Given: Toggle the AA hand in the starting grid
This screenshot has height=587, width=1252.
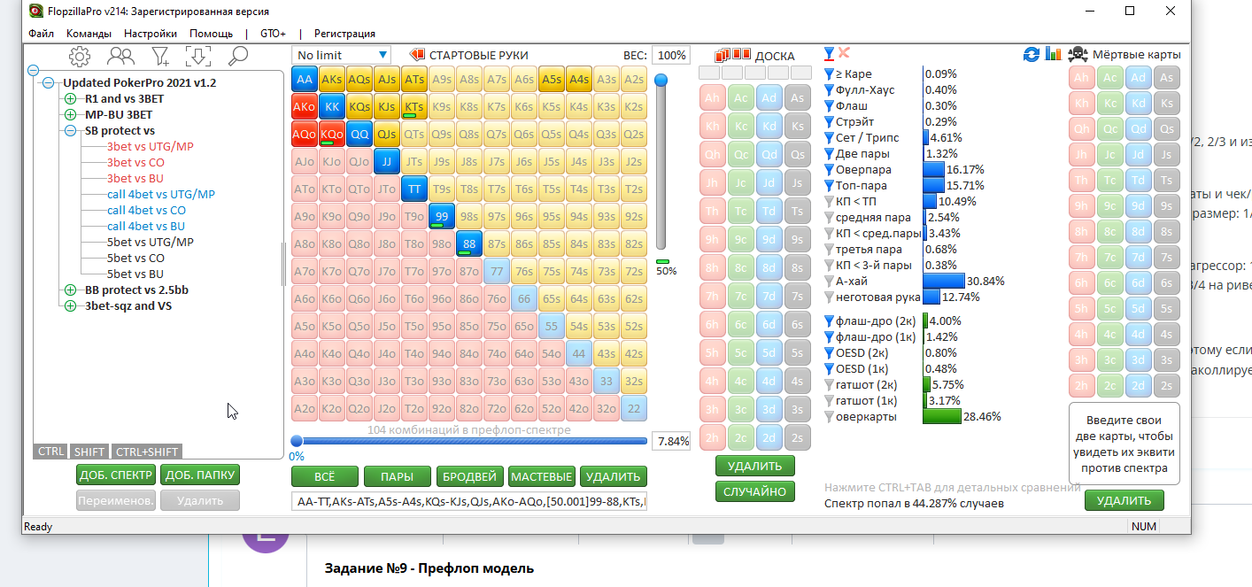Looking at the screenshot, I should point(305,79).
